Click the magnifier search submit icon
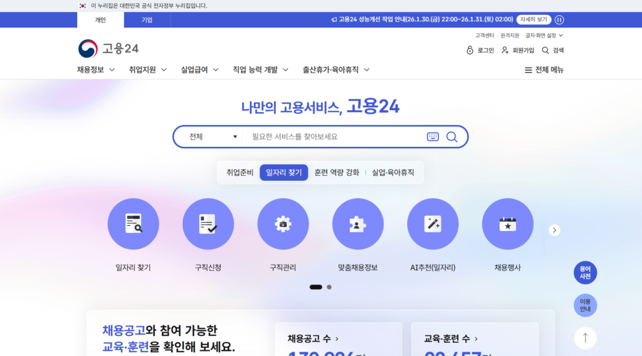This screenshot has width=642, height=356. pos(451,136)
